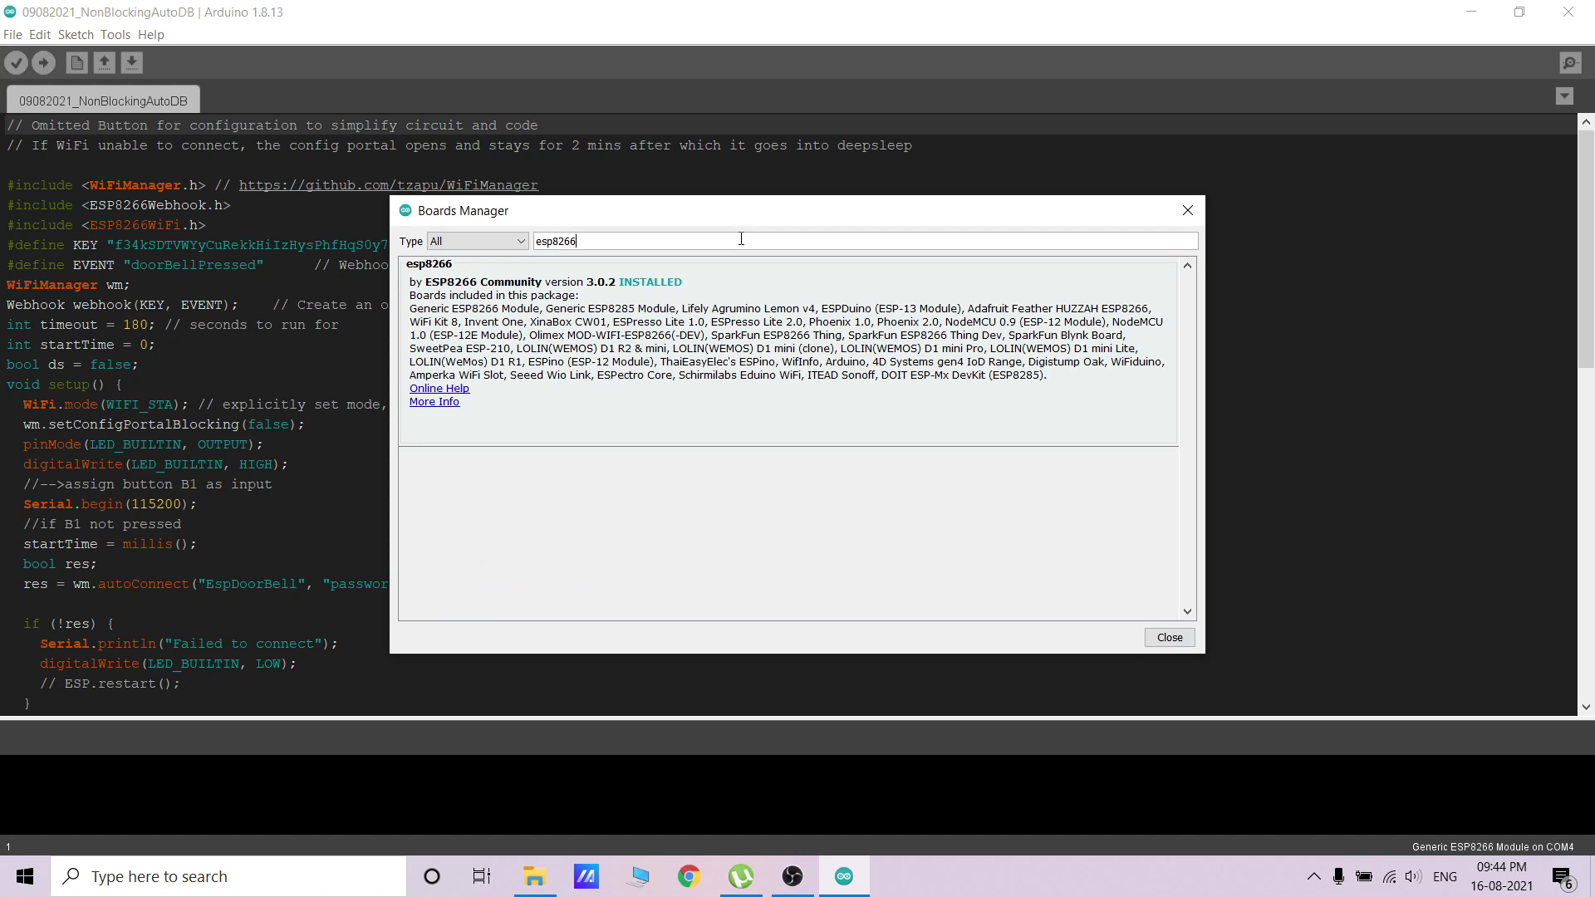Close Boards Manager with the X icon

tap(1188, 211)
